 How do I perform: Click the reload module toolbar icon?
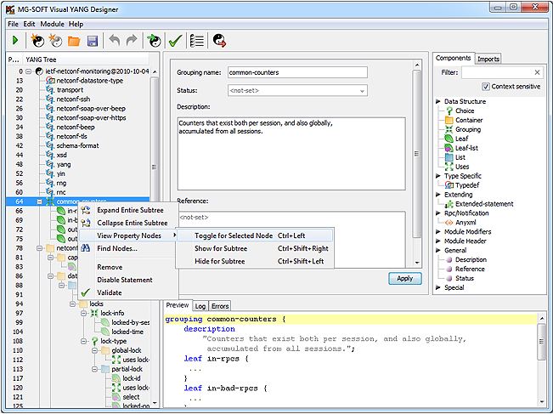154,41
